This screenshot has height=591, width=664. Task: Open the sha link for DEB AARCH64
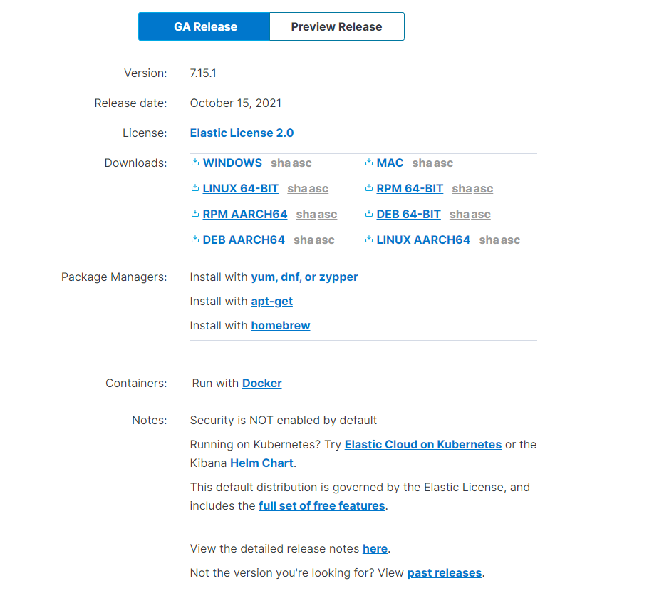(x=304, y=240)
